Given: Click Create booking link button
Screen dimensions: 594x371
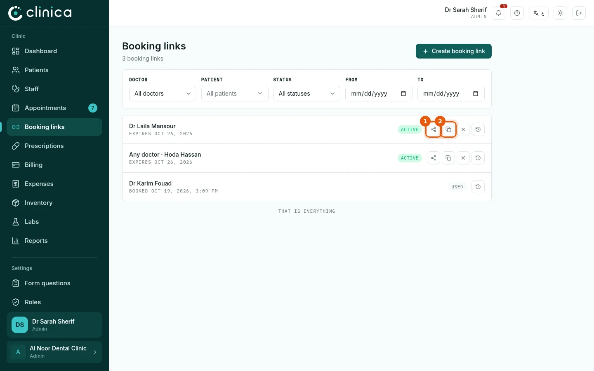Looking at the screenshot, I should (454, 51).
